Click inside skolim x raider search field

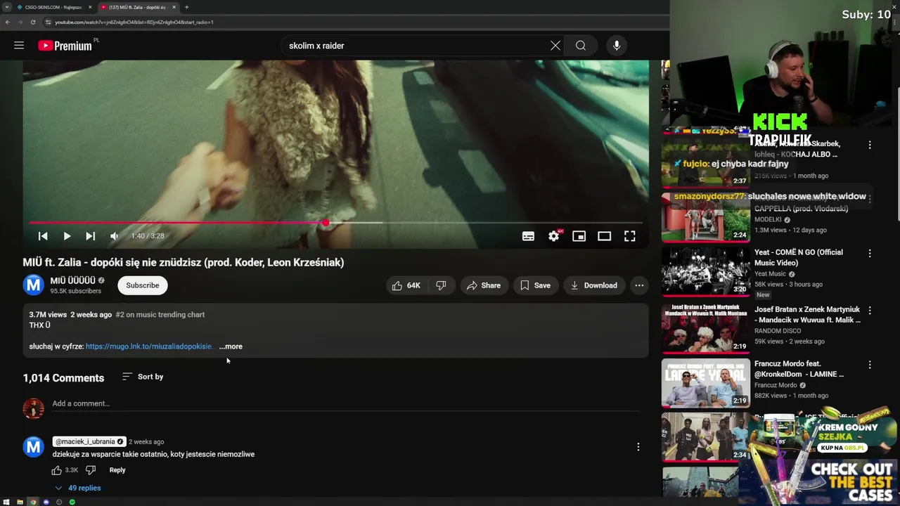click(x=415, y=46)
